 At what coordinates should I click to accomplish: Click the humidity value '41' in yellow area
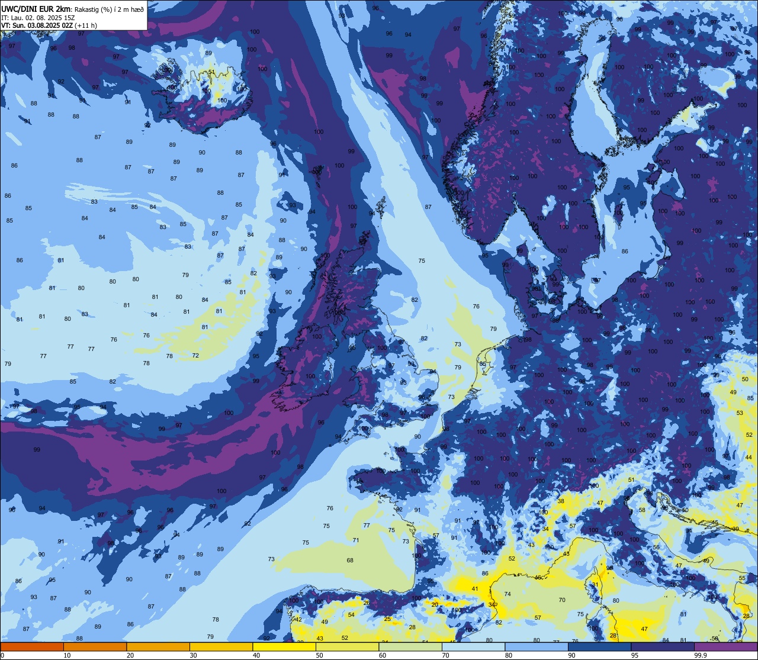pyautogui.click(x=474, y=588)
